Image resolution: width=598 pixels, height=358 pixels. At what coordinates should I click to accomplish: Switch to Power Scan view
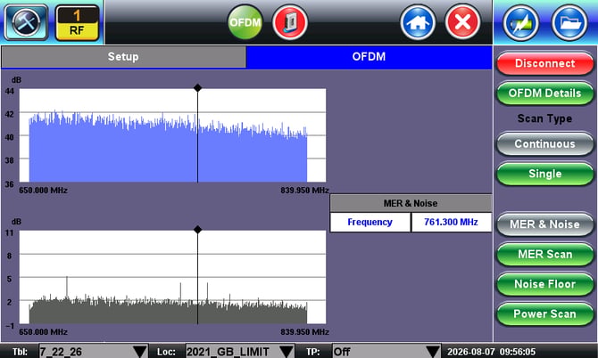[x=545, y=313]
